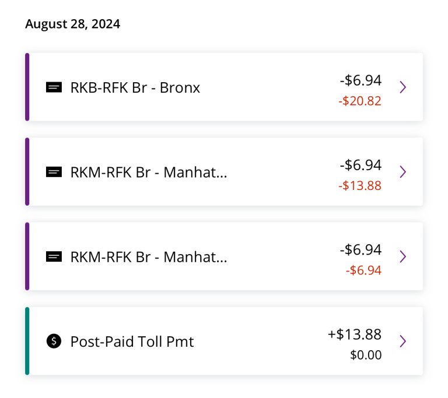The image size is (448, 398).
Task: Expand chevron on Manhattan toll with -$6.94 balance
Action: tap(403, 256)
